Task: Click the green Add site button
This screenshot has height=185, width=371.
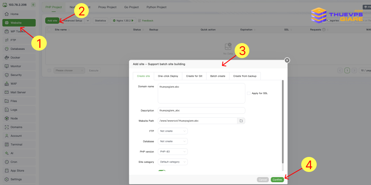Action: tap(52, 21)
